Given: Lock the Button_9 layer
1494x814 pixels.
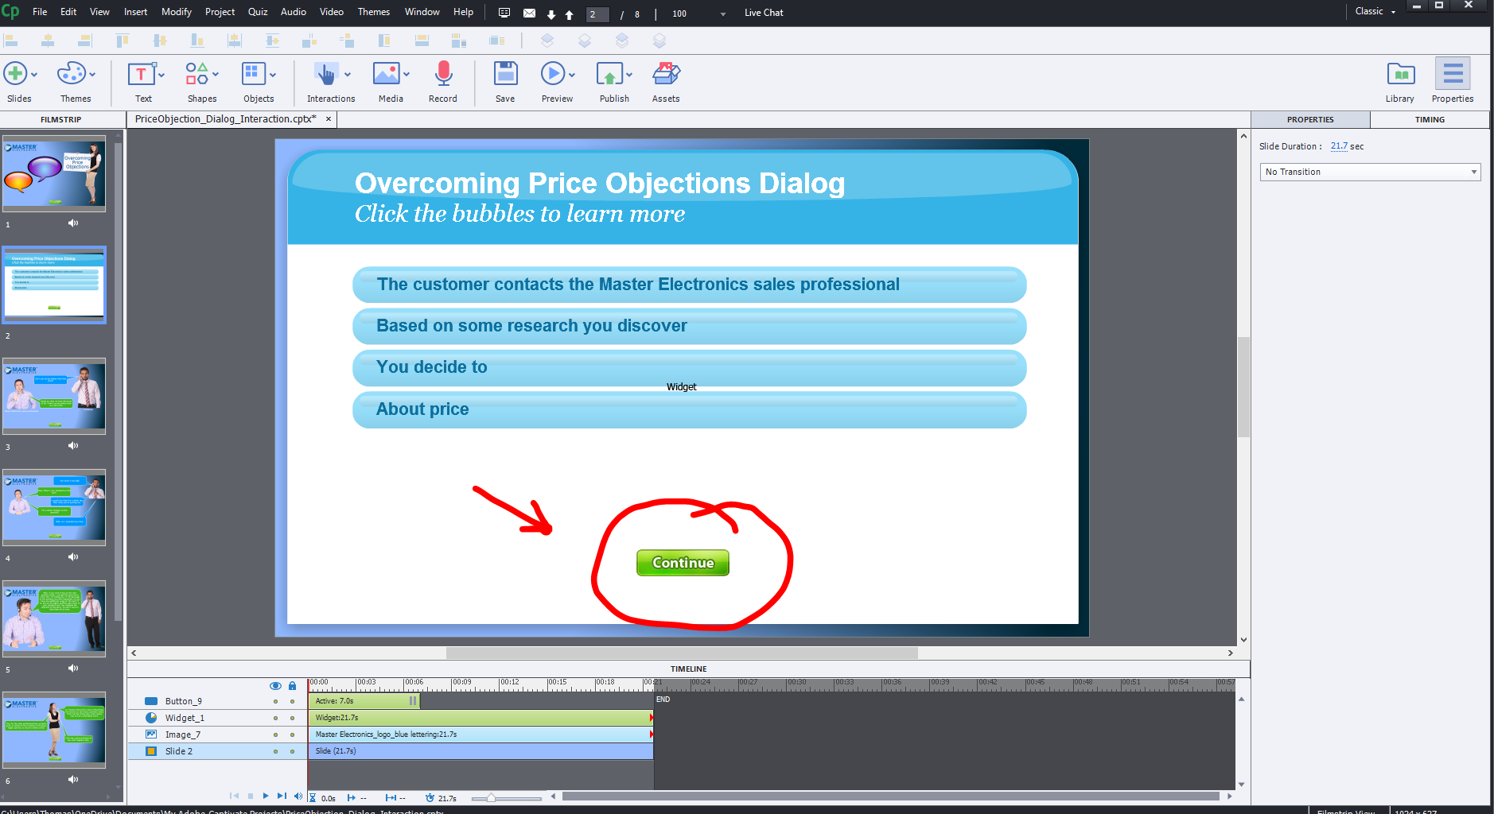Looking at the screenshot, I should click(292, 701).
